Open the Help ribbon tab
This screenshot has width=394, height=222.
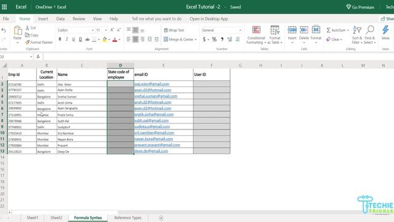point(114,18)
